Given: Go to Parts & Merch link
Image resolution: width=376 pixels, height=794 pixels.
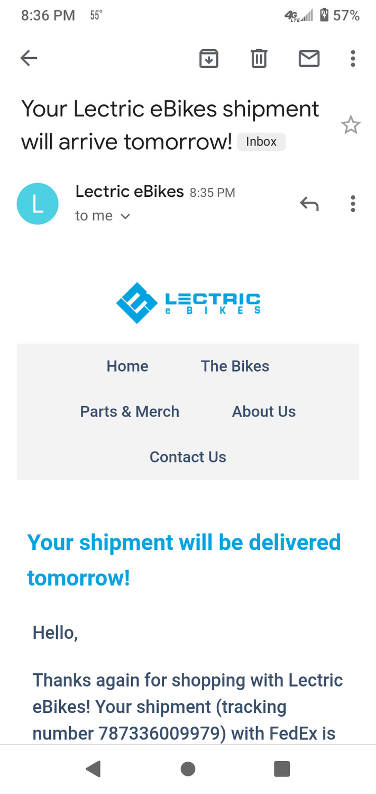Looking at the screenshot, I should 130,412.
